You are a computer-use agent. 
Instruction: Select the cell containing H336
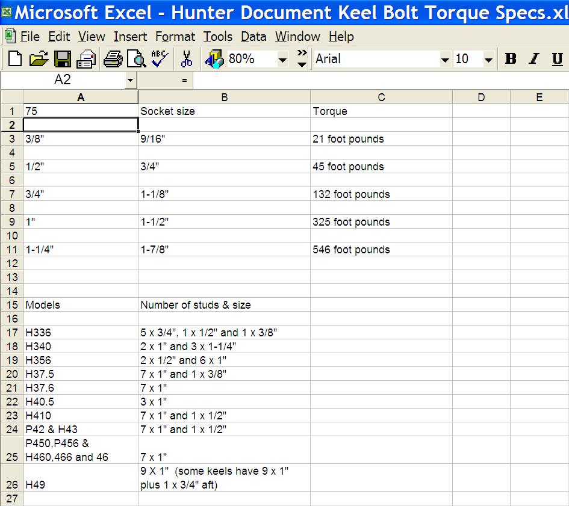click(81, 333)
